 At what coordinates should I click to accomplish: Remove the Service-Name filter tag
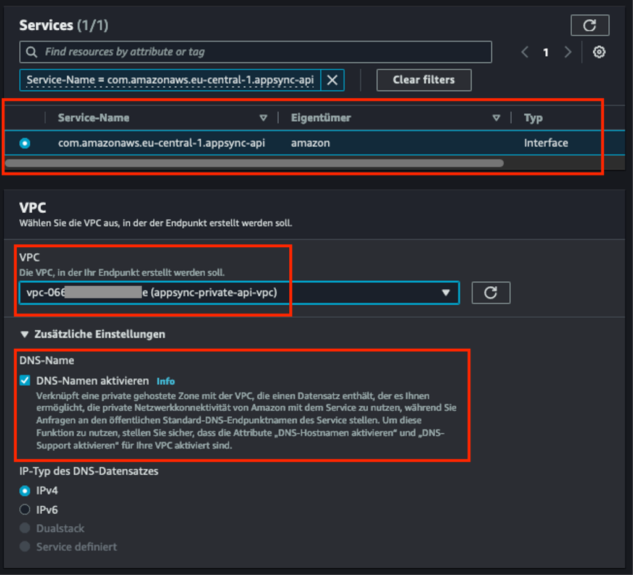(332, 80)
